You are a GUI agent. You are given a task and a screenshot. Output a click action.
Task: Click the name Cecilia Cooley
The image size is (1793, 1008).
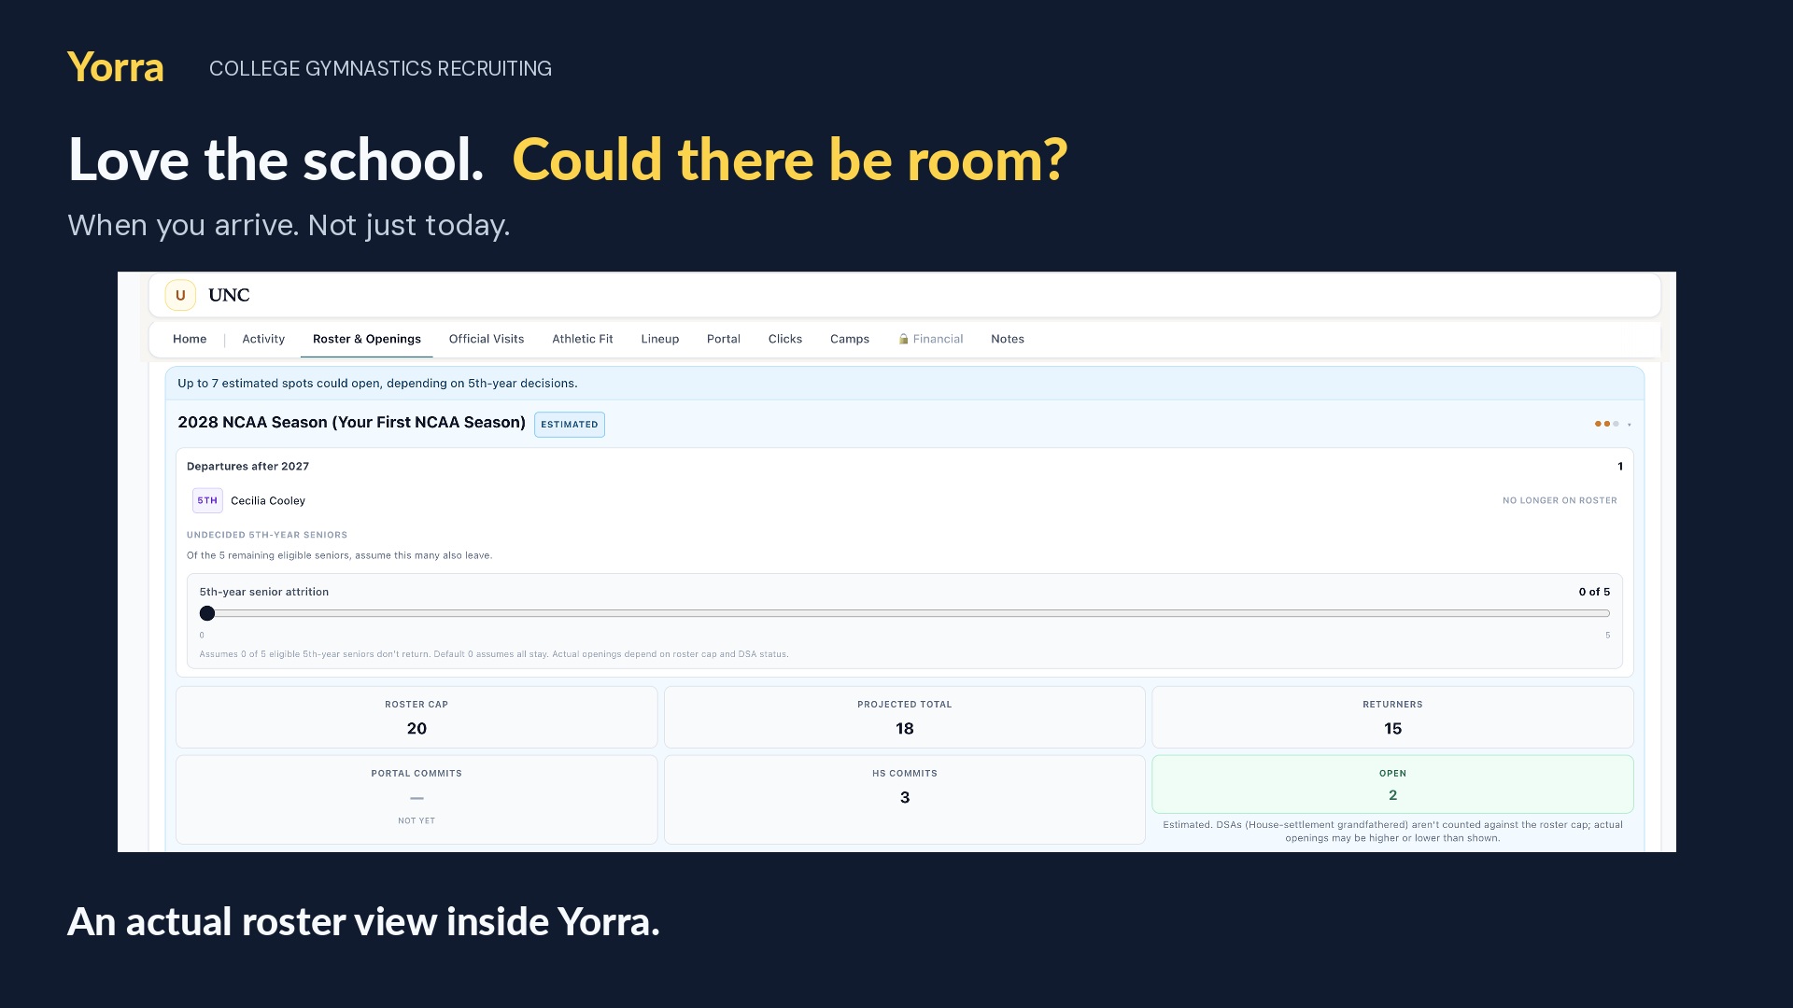[268, 501]
